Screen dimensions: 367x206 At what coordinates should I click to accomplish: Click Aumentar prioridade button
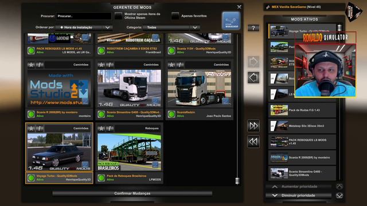299,187
